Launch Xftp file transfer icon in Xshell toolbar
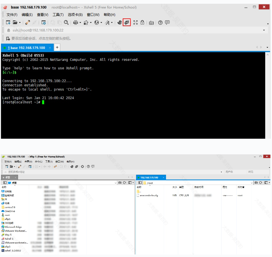This screenshot has height=257, width=272. (127, 22)
